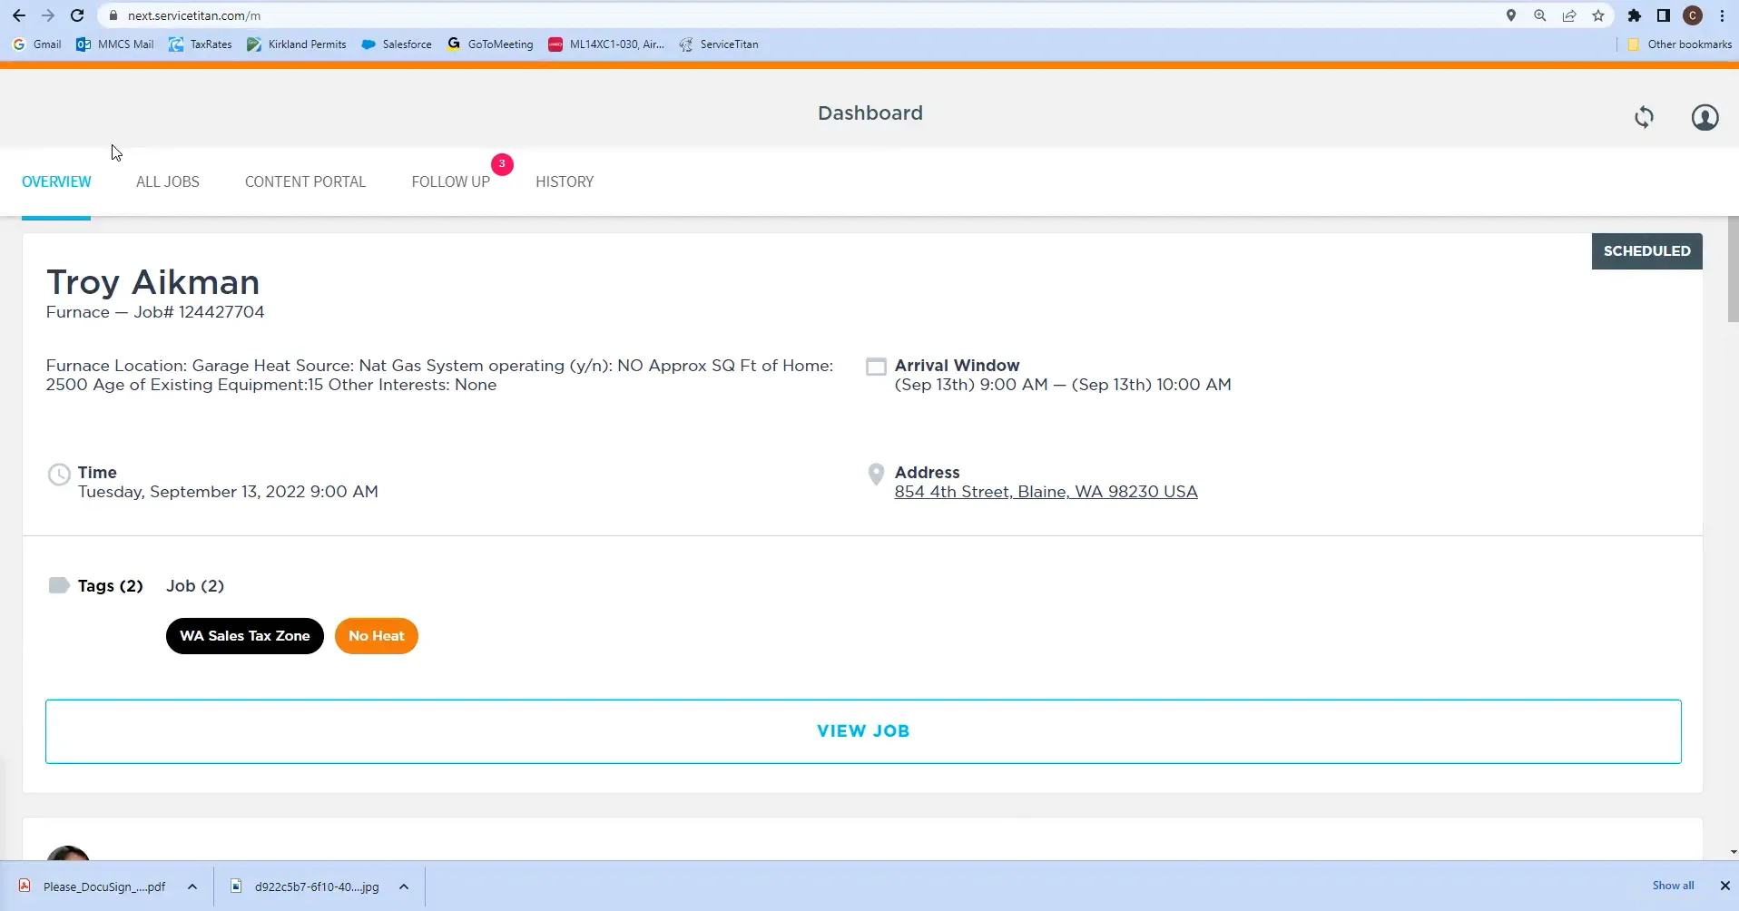
Task: Open the FOLLOW UP tab with badge 3
Action: click(449, 181)
